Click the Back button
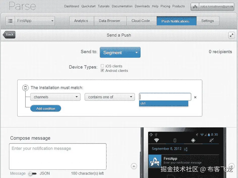The image size is (238, 178). pyautogui.click(x=9, y=35)
